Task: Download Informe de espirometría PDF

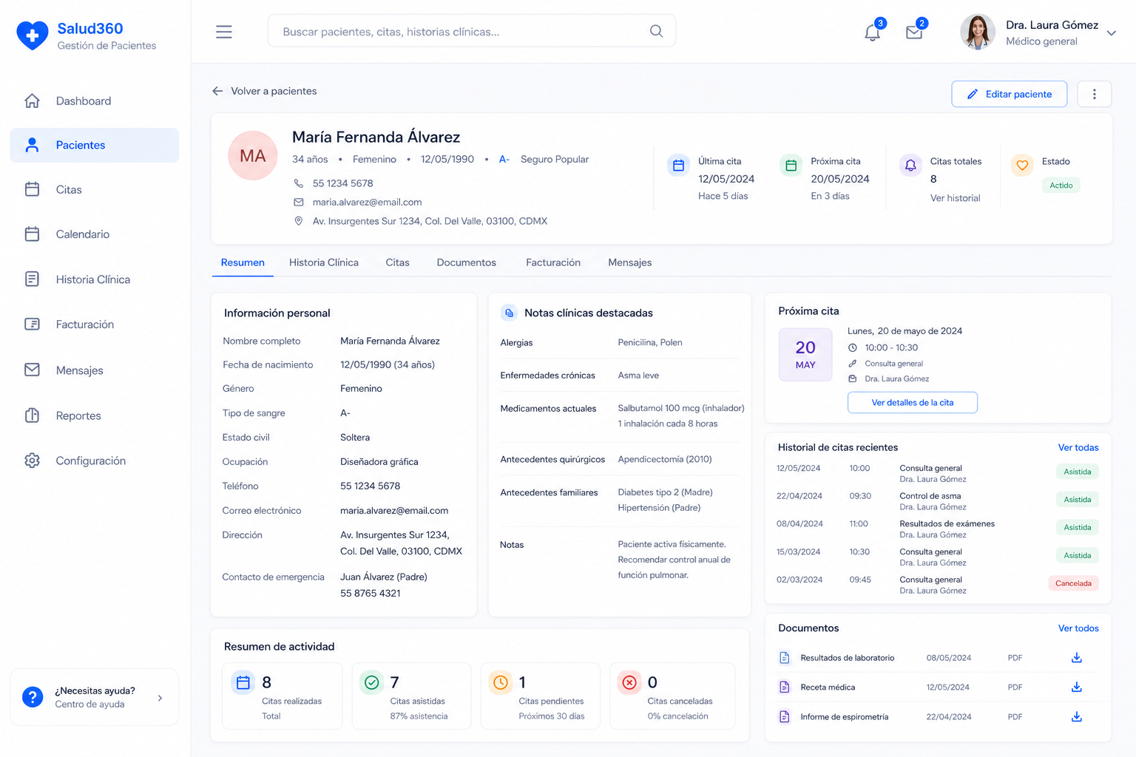Action: pyautogui.click(x=1077, y=717)
